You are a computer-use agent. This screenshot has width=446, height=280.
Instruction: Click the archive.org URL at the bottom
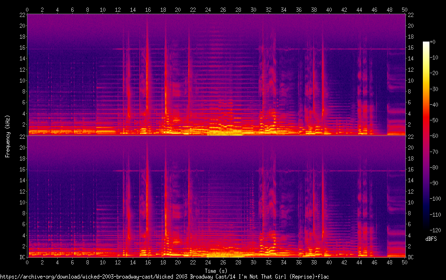(164, 276)
